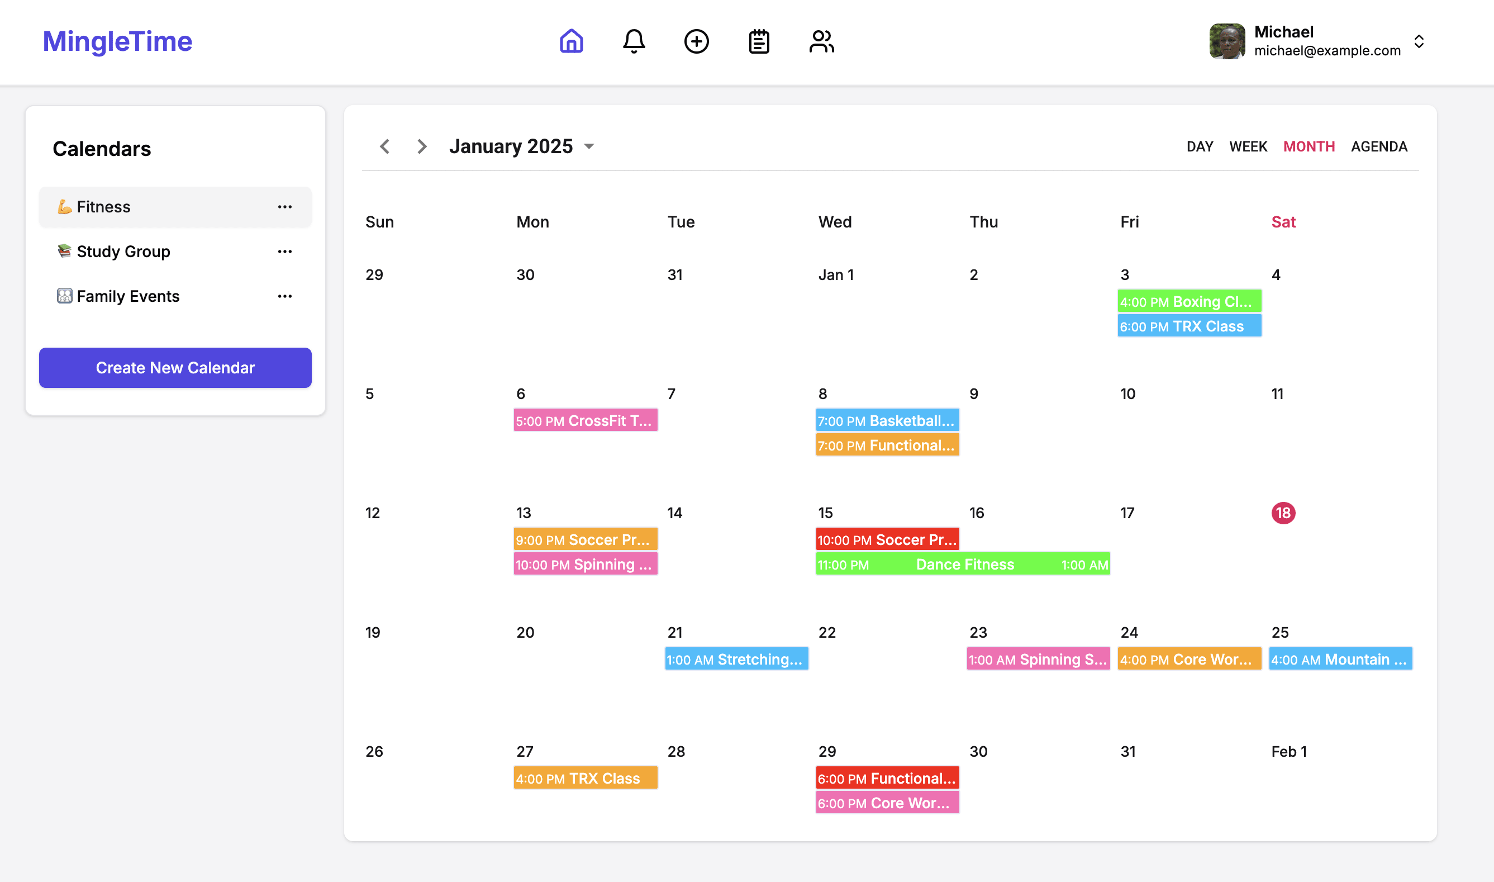The height and width of the screenshot is (882, 1494).
Task: Expand the January 2025 month picker dropdown
Action: [x=588, y=146]
